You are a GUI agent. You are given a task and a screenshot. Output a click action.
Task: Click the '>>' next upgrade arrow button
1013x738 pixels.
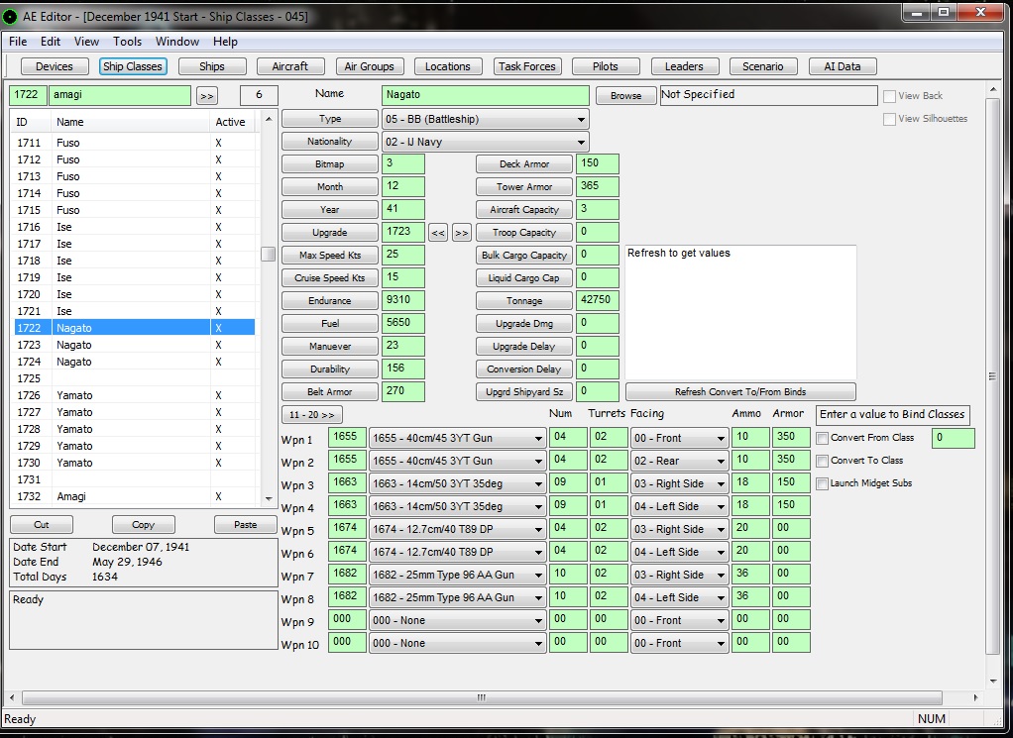462,233
